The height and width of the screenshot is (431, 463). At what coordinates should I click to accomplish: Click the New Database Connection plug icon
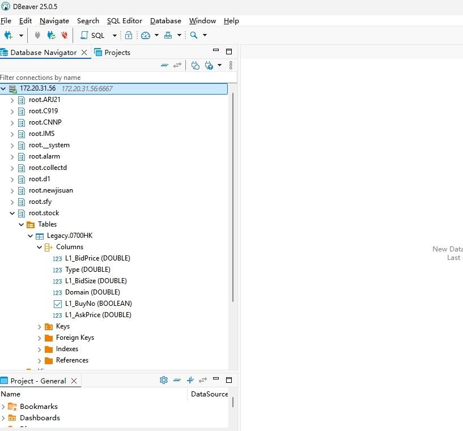click(8, 35)
